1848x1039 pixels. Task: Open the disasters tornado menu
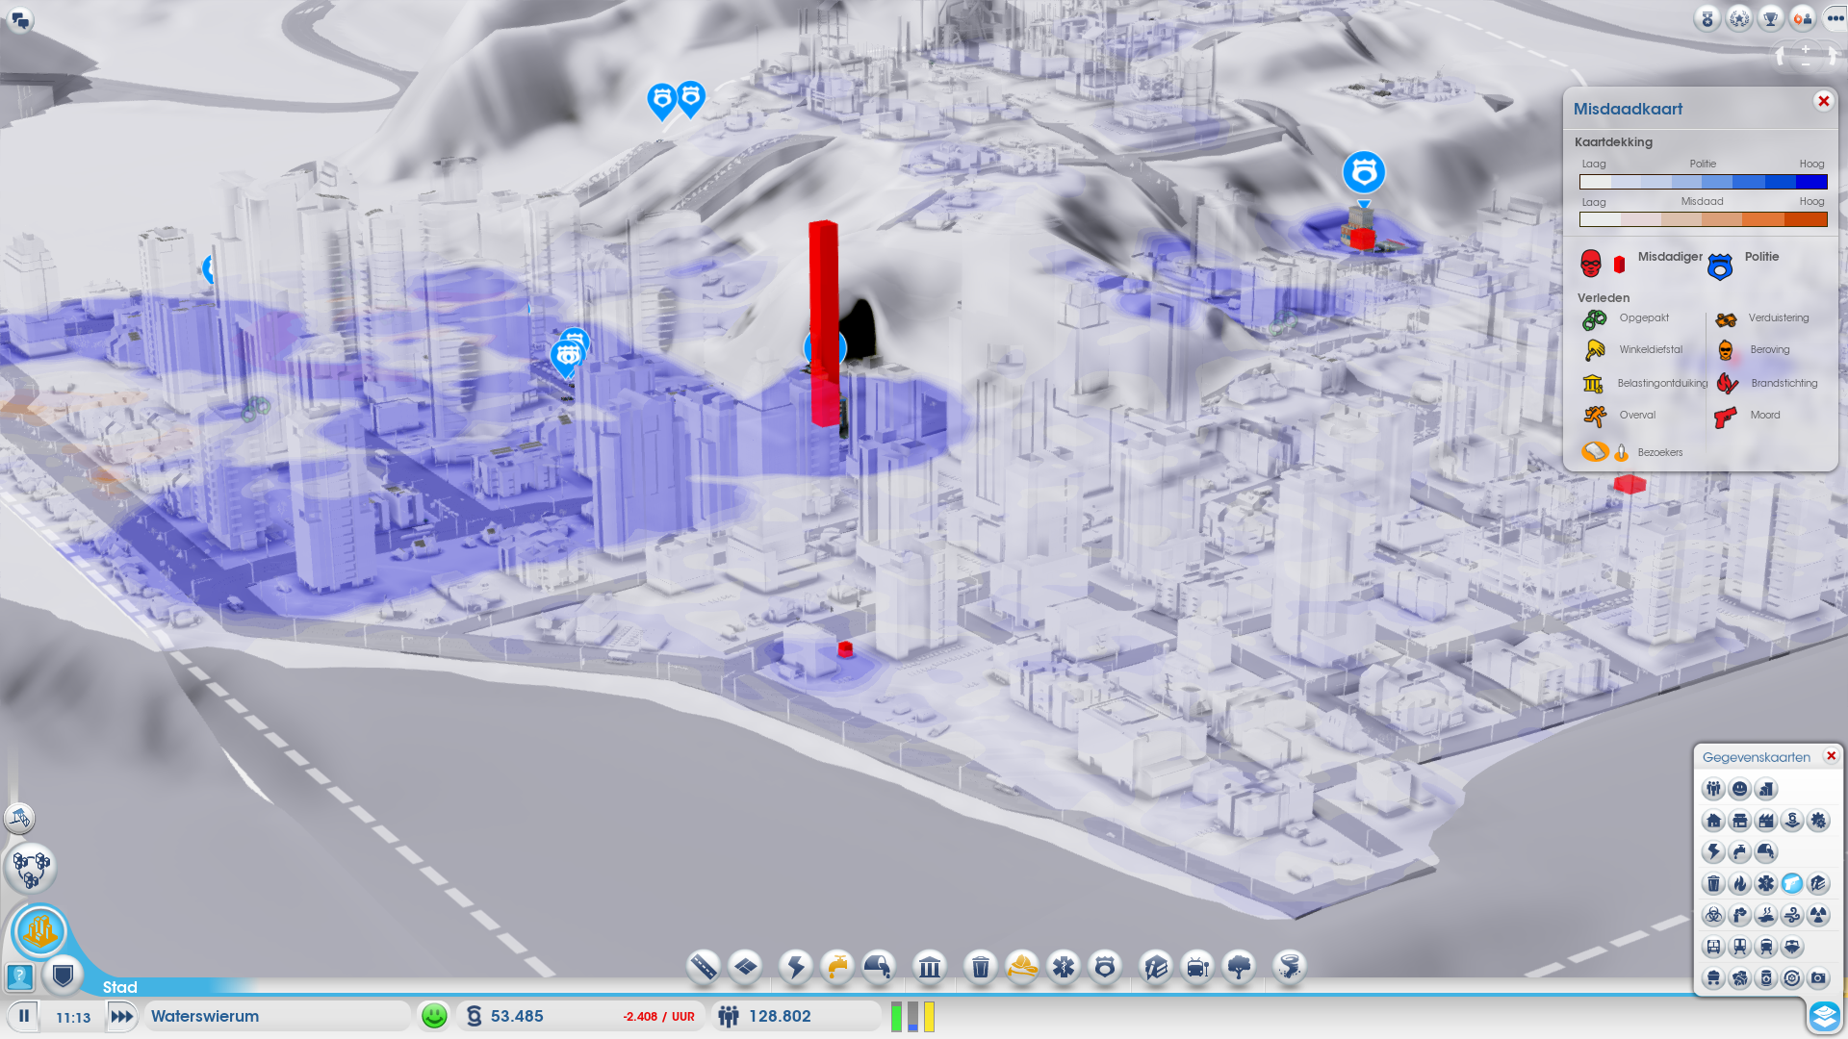coord(1290,966)
